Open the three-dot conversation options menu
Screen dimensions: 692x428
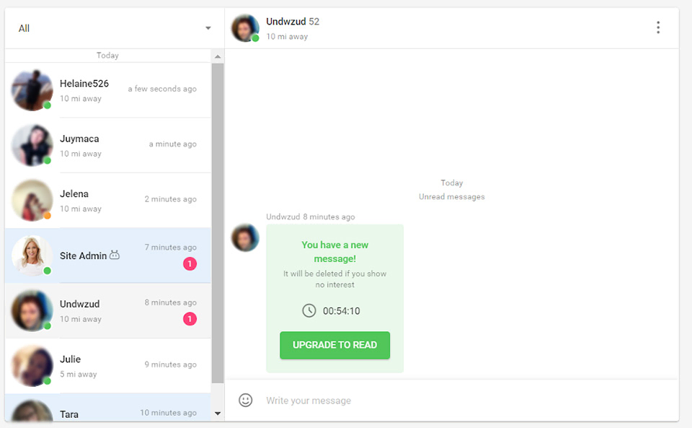(x=658, y=27)
